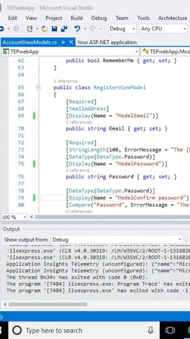
Task: Click '0 references' CodeLens link
Action: pyautogui.click(x=79, y=211)
